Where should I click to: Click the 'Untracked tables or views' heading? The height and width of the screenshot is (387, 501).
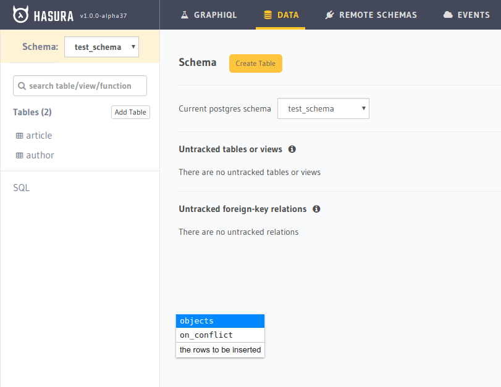(x=230, y=149)
